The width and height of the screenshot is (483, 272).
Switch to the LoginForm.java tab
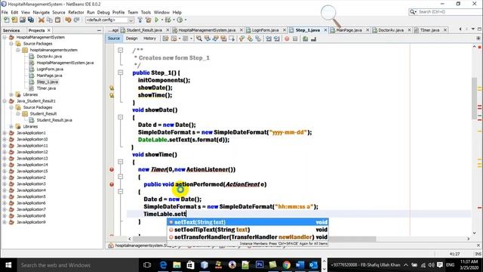click(x=265, y=30)
